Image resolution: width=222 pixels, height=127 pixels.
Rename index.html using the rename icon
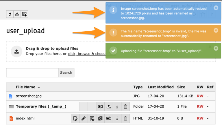[x=109, y=118]
